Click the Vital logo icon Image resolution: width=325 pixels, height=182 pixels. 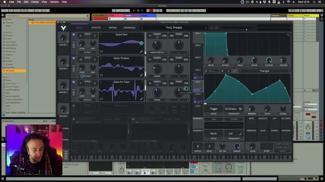(63, 28)
